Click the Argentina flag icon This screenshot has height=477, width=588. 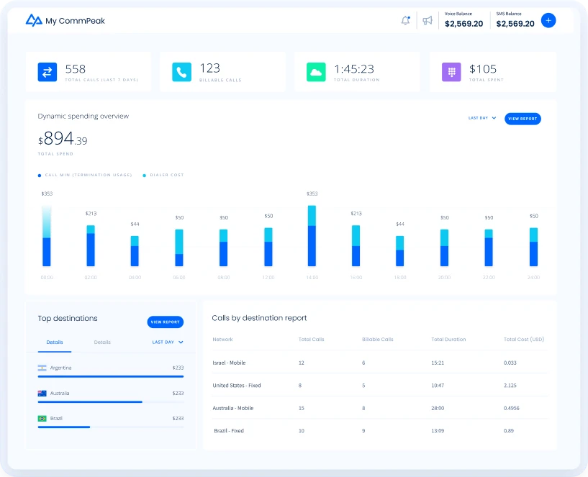pos(42,368)
